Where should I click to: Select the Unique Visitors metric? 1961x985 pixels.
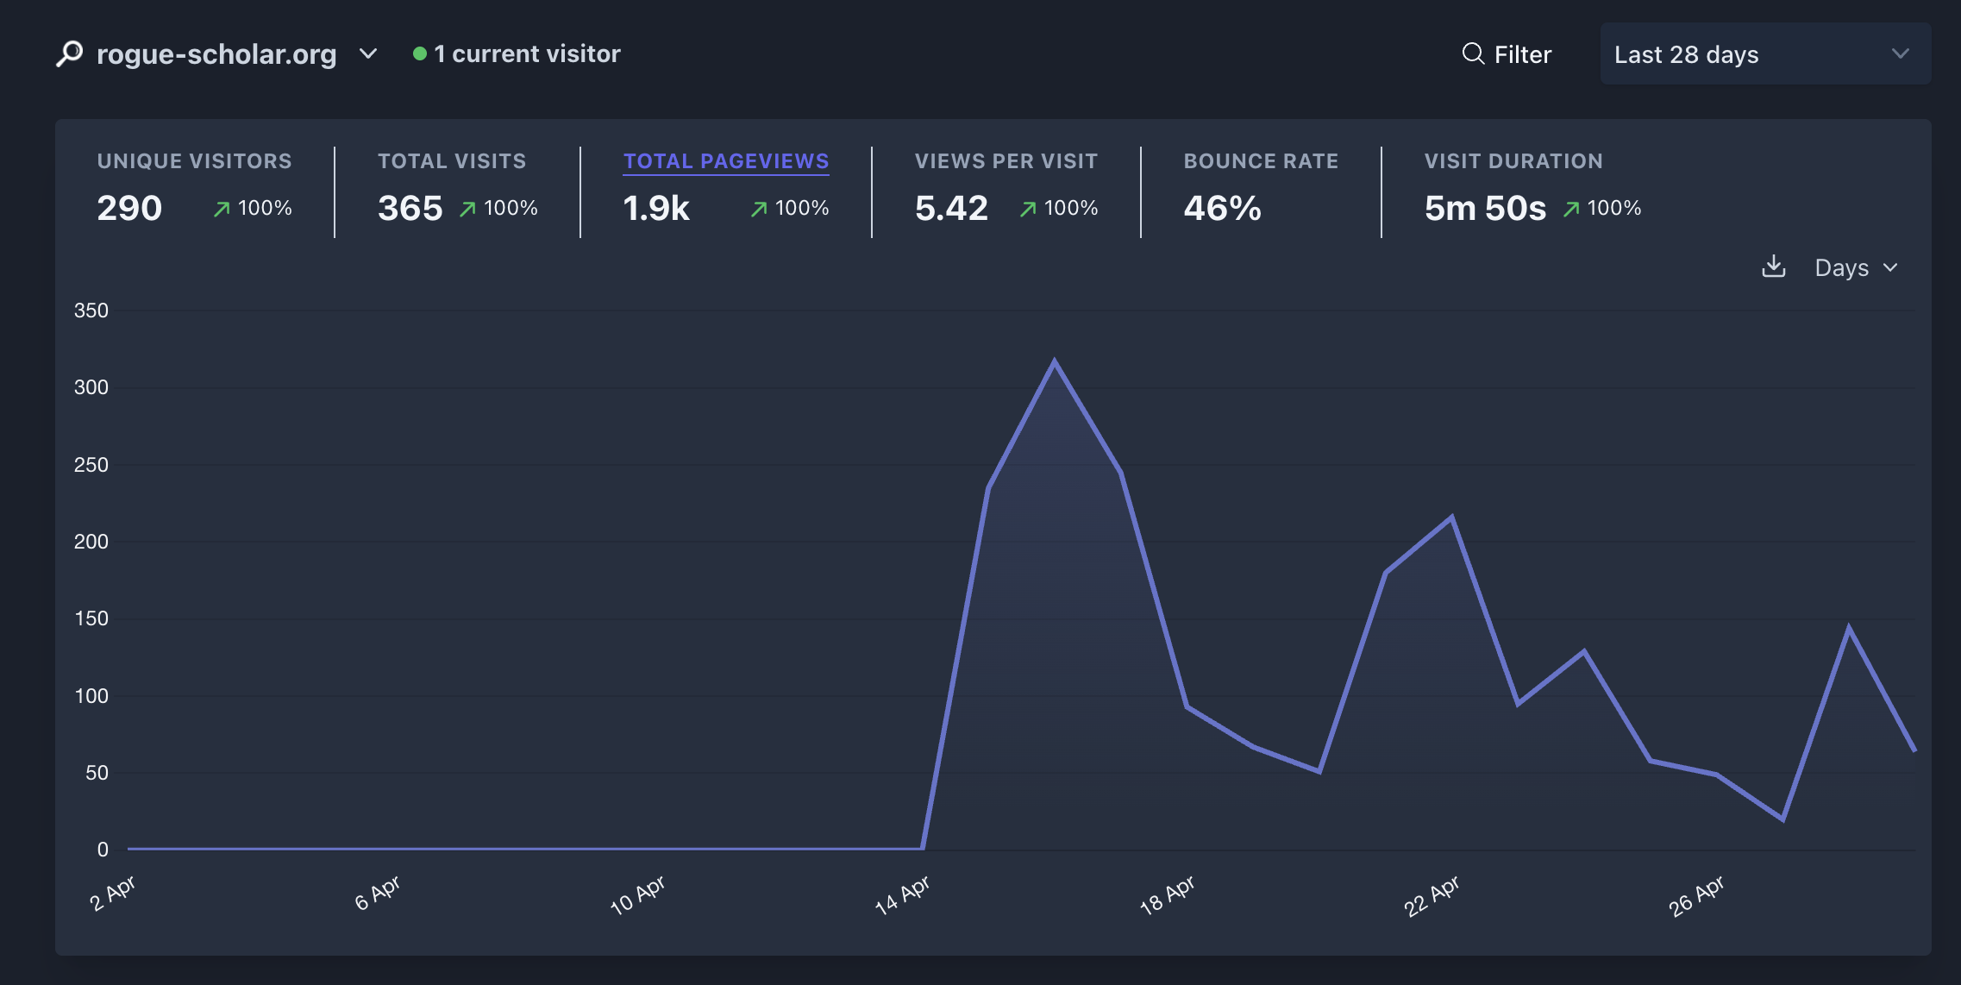194,161
